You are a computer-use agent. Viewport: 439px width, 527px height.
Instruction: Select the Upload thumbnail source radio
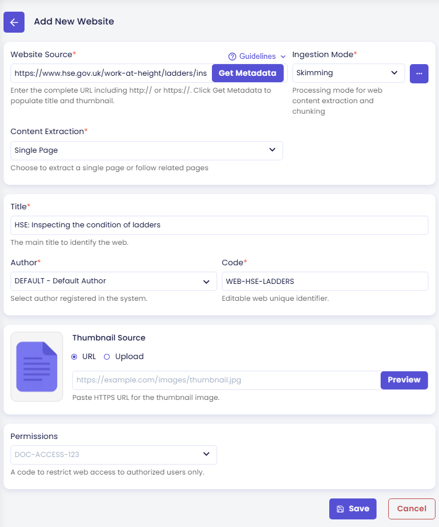coord(107,357)
